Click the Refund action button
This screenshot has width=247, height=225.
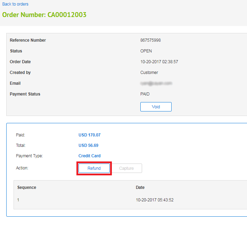coord(94,168)
